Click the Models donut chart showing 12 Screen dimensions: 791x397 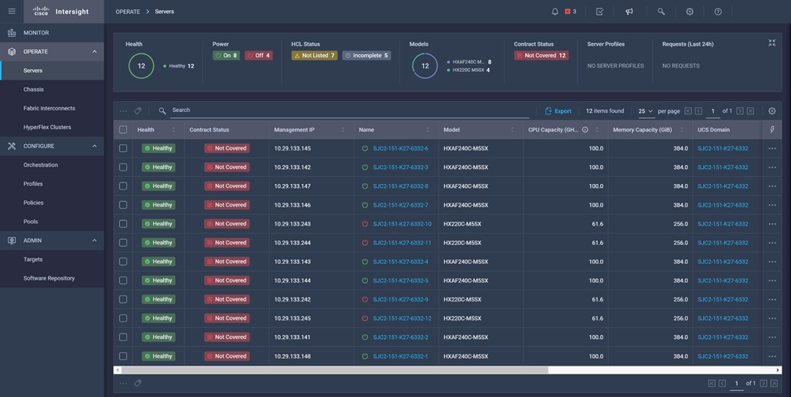point(425,66)
